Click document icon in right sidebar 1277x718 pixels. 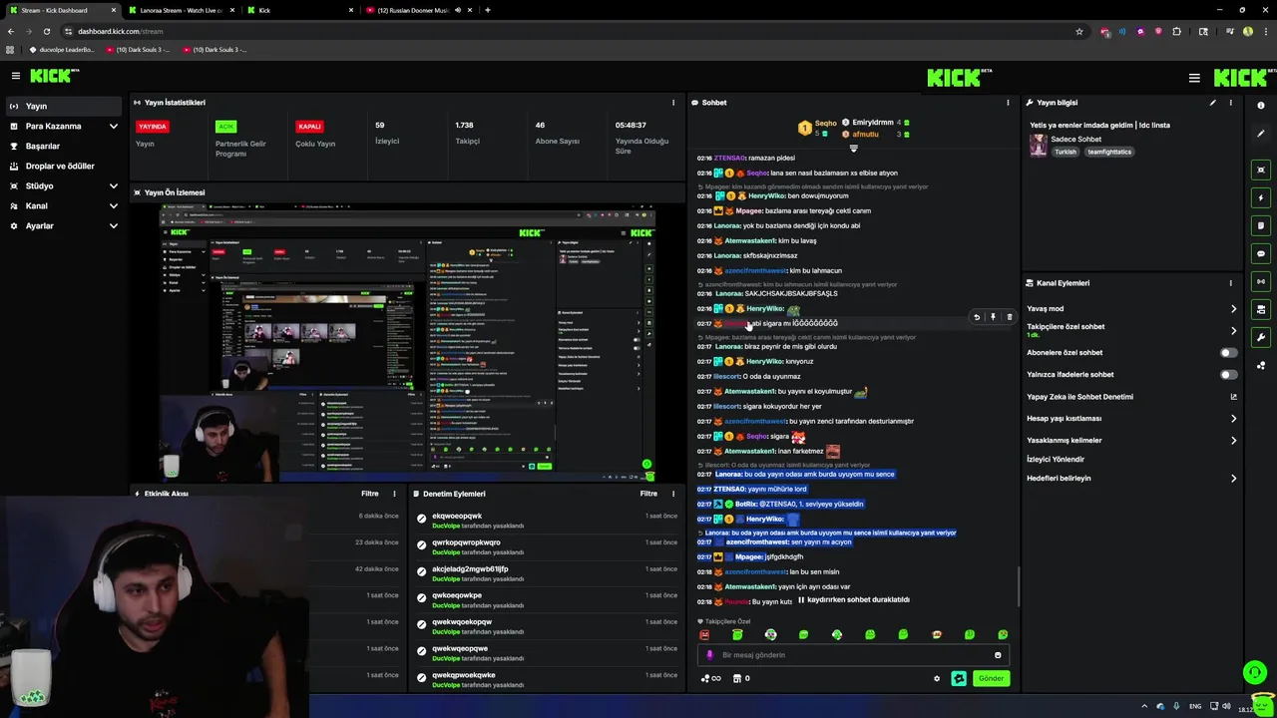coord(1261,225)
